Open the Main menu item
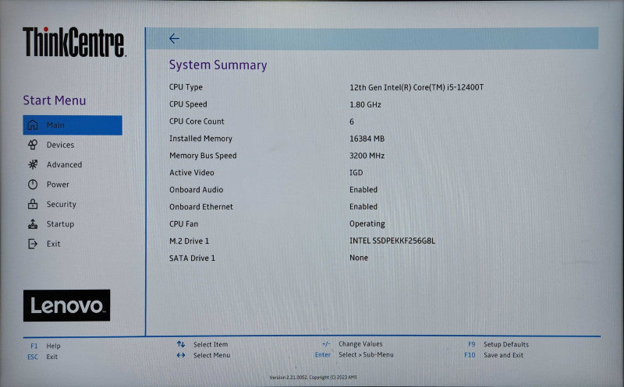624x387 pixels. point(73,125)
